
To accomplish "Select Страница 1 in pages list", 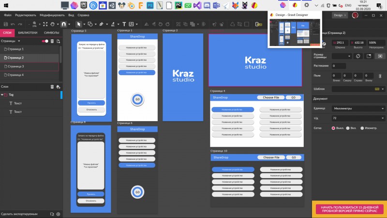I will click(x=30, y=49).
